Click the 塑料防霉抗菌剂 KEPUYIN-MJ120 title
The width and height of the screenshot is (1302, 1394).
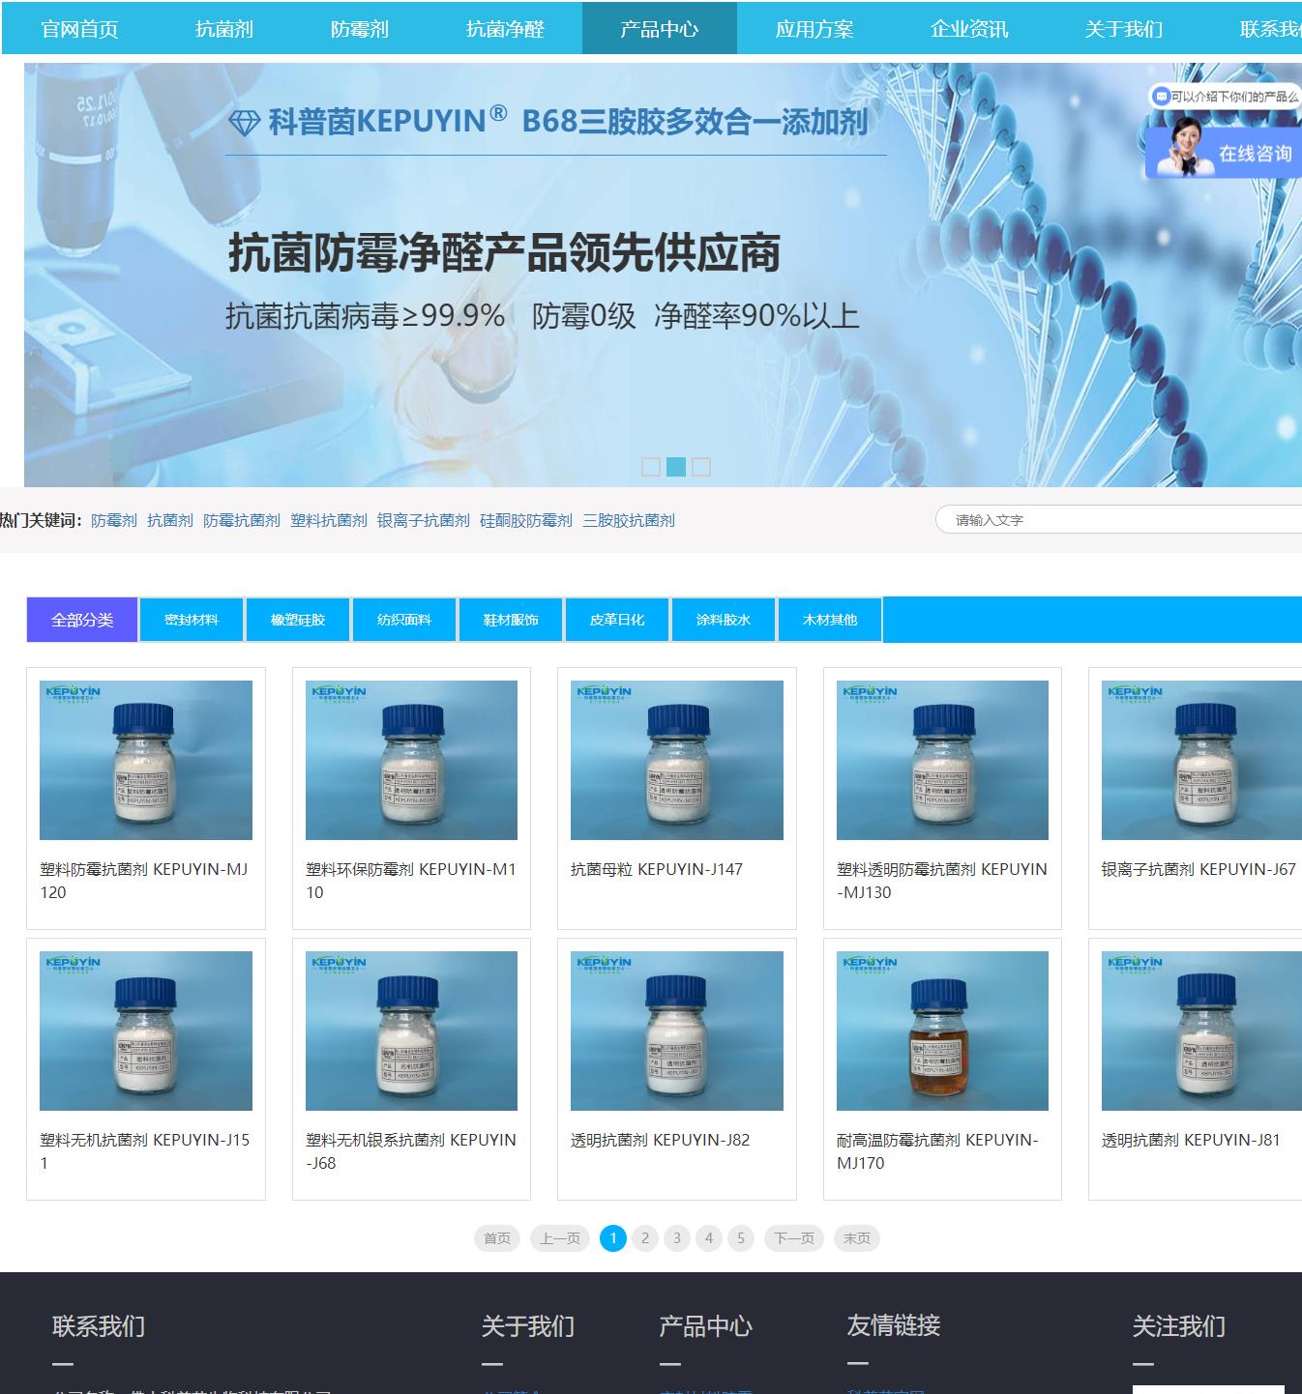[x=144, y=881]
